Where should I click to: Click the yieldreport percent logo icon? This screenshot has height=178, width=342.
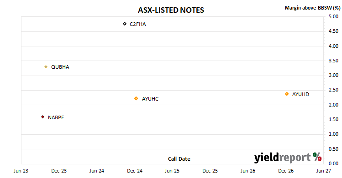[317, 157]
